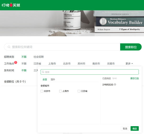Screen dimensions: 144x134
Task: Click the magnifier icon in region search box
Action: pos(43,72)
